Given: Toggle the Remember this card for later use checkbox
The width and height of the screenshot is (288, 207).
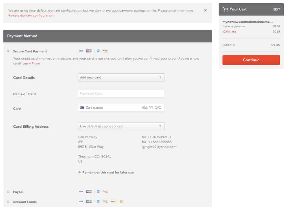Looking at the screenshot, I should (x=79, y=172).
